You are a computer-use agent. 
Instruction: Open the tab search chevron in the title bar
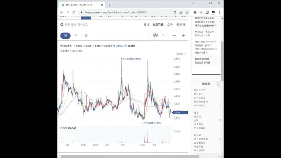[x=193, y=3]
